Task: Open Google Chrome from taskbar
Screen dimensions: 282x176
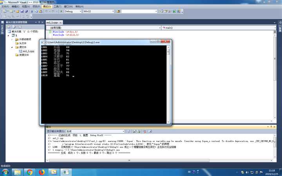Action: [x=30, y=172]
